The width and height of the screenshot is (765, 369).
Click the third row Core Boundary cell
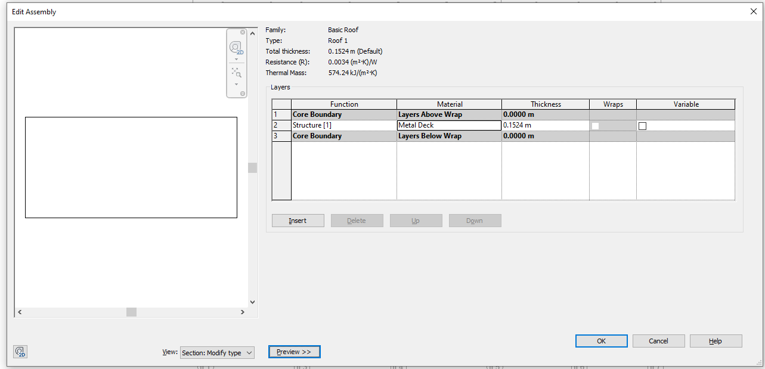click(x=344, y=136)
